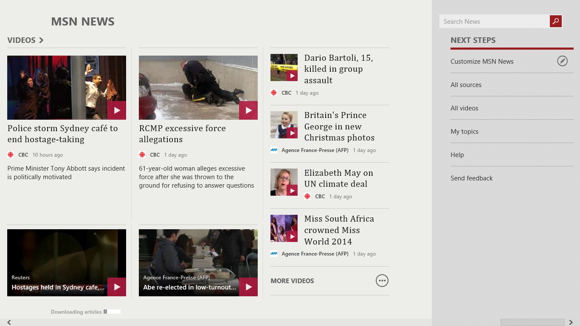Click the NEXT STEPS heading
The width and height of the screenshot is (580, 326).
coord(473,40)
